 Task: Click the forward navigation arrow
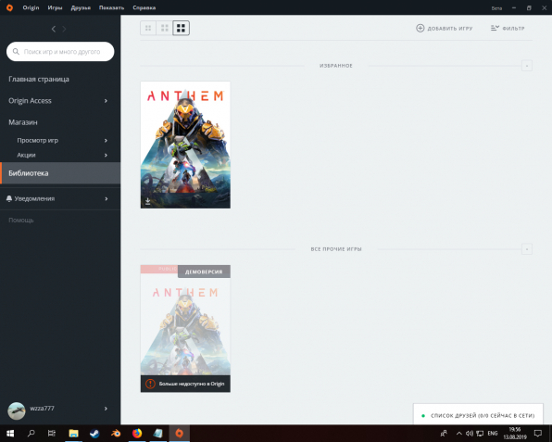click(64, 29)
